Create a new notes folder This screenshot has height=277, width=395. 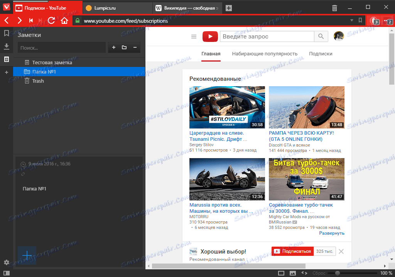[124, 48]
